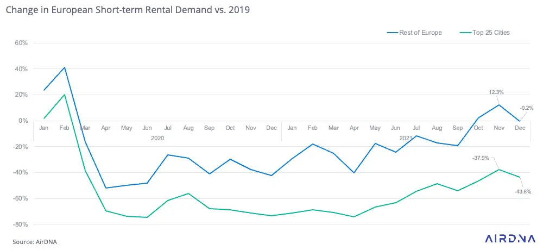Screen dimensions: 543x250
Task: Click the Jun label under 2021
Action: 395,128
